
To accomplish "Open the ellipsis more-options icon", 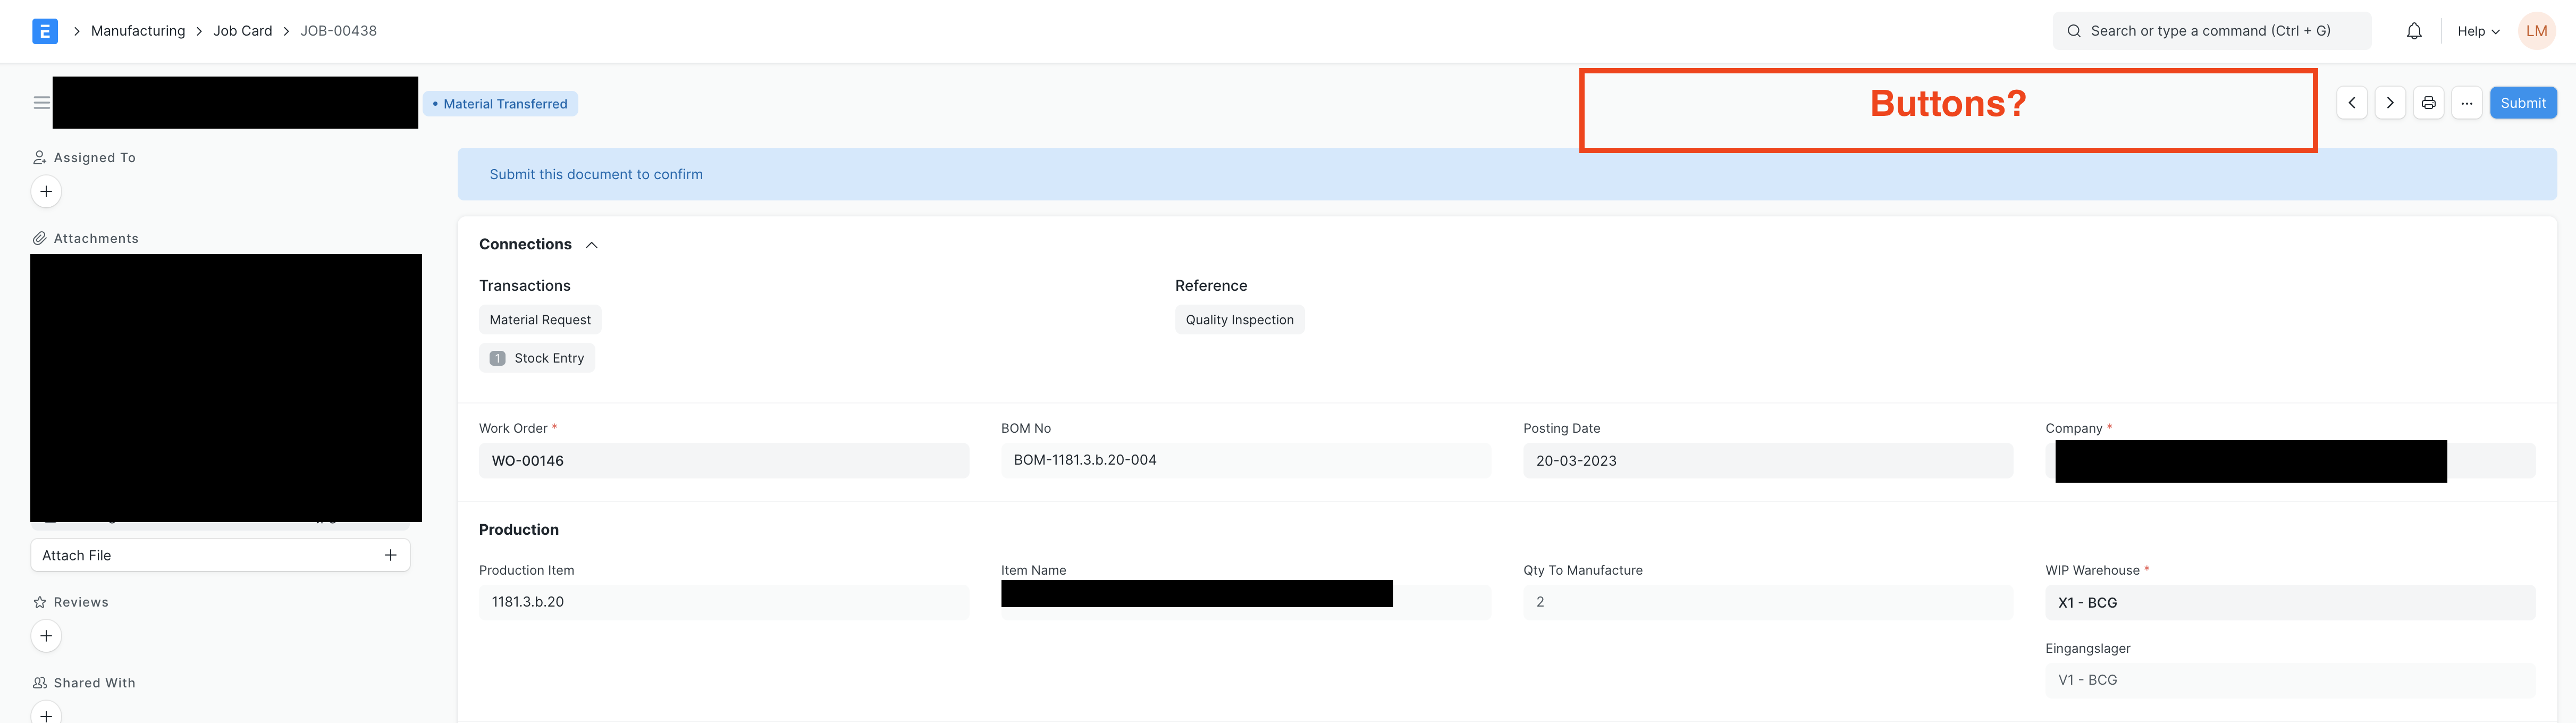I will coord(2467,102).
